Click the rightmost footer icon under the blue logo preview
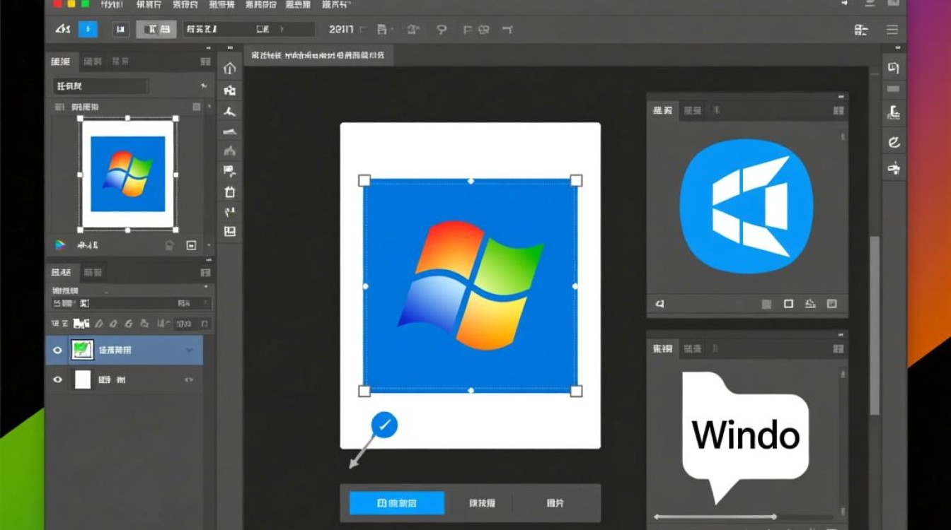This screenshot has width=951, height=530. 832,304
